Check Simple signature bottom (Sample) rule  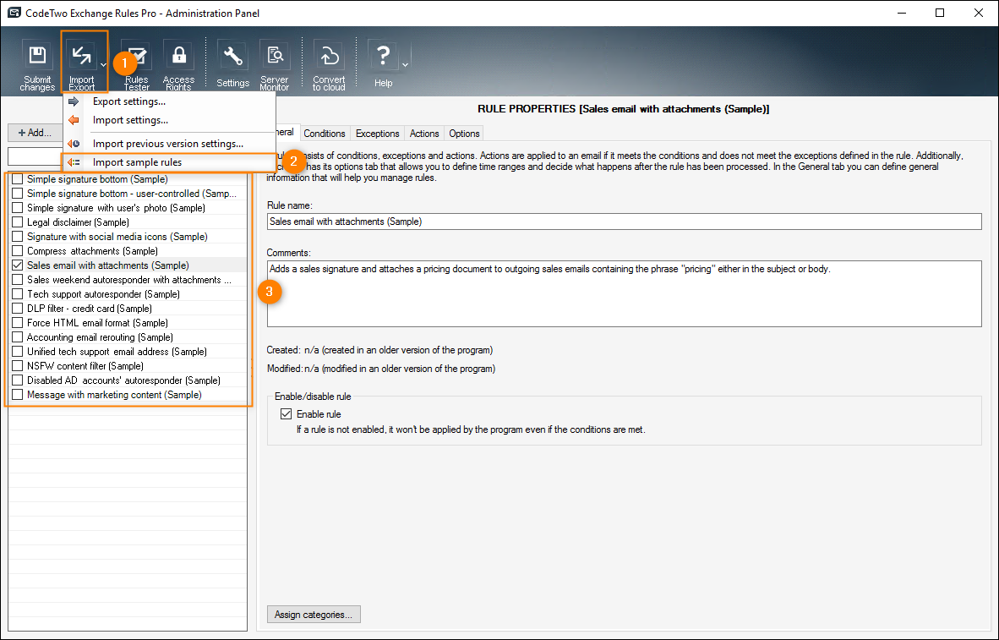point(17,179)
